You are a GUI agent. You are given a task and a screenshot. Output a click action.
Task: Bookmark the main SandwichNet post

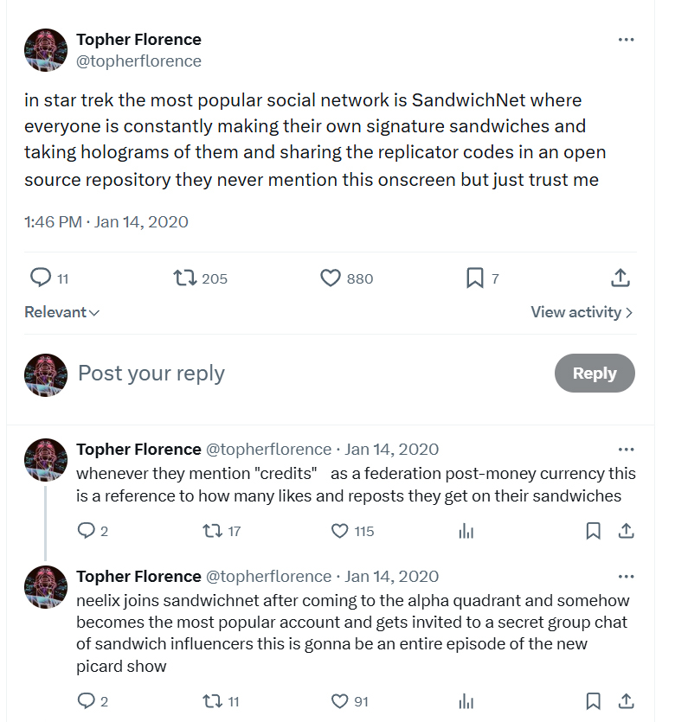click(474, 278)
